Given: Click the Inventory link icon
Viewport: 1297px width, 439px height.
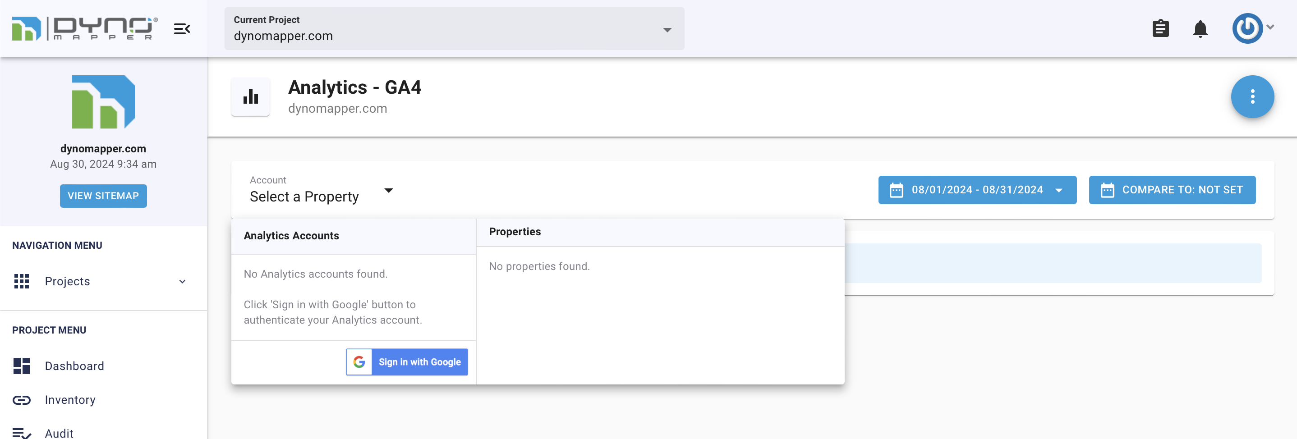Looking at the screenshot, I should (x=22, y=400).
